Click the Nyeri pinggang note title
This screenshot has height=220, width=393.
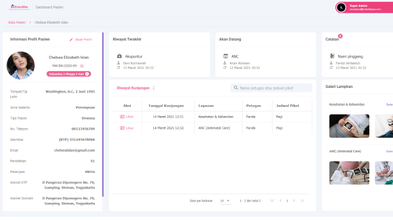(x=350, y=56)
